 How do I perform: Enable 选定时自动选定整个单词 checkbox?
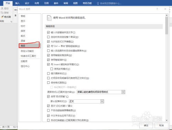pos(49,37)
